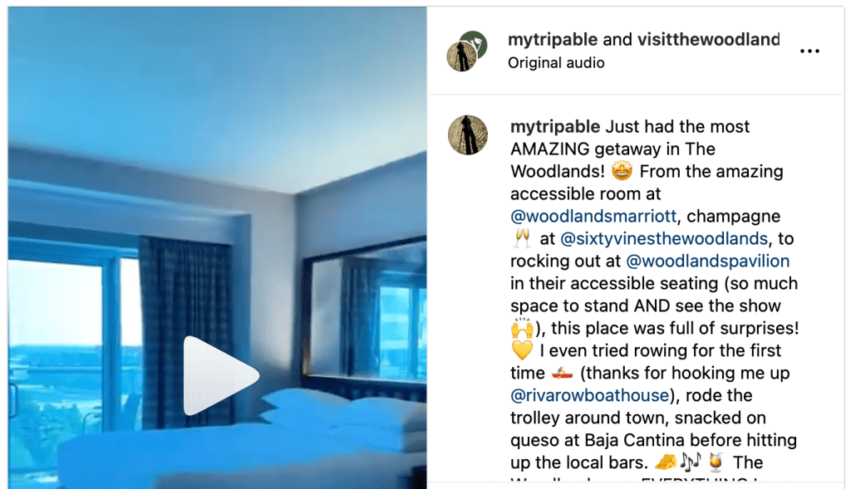Click the mytripable avatar in the post header
The width and height of the screenshot is (851, 489).
pos(461,56)
